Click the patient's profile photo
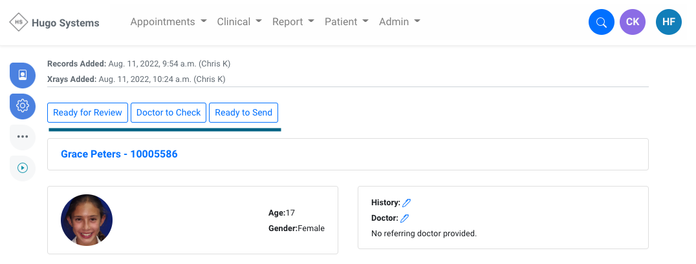The height and width of the screenshot is (264, 696). pyautogui.click(x=87, y=220)
